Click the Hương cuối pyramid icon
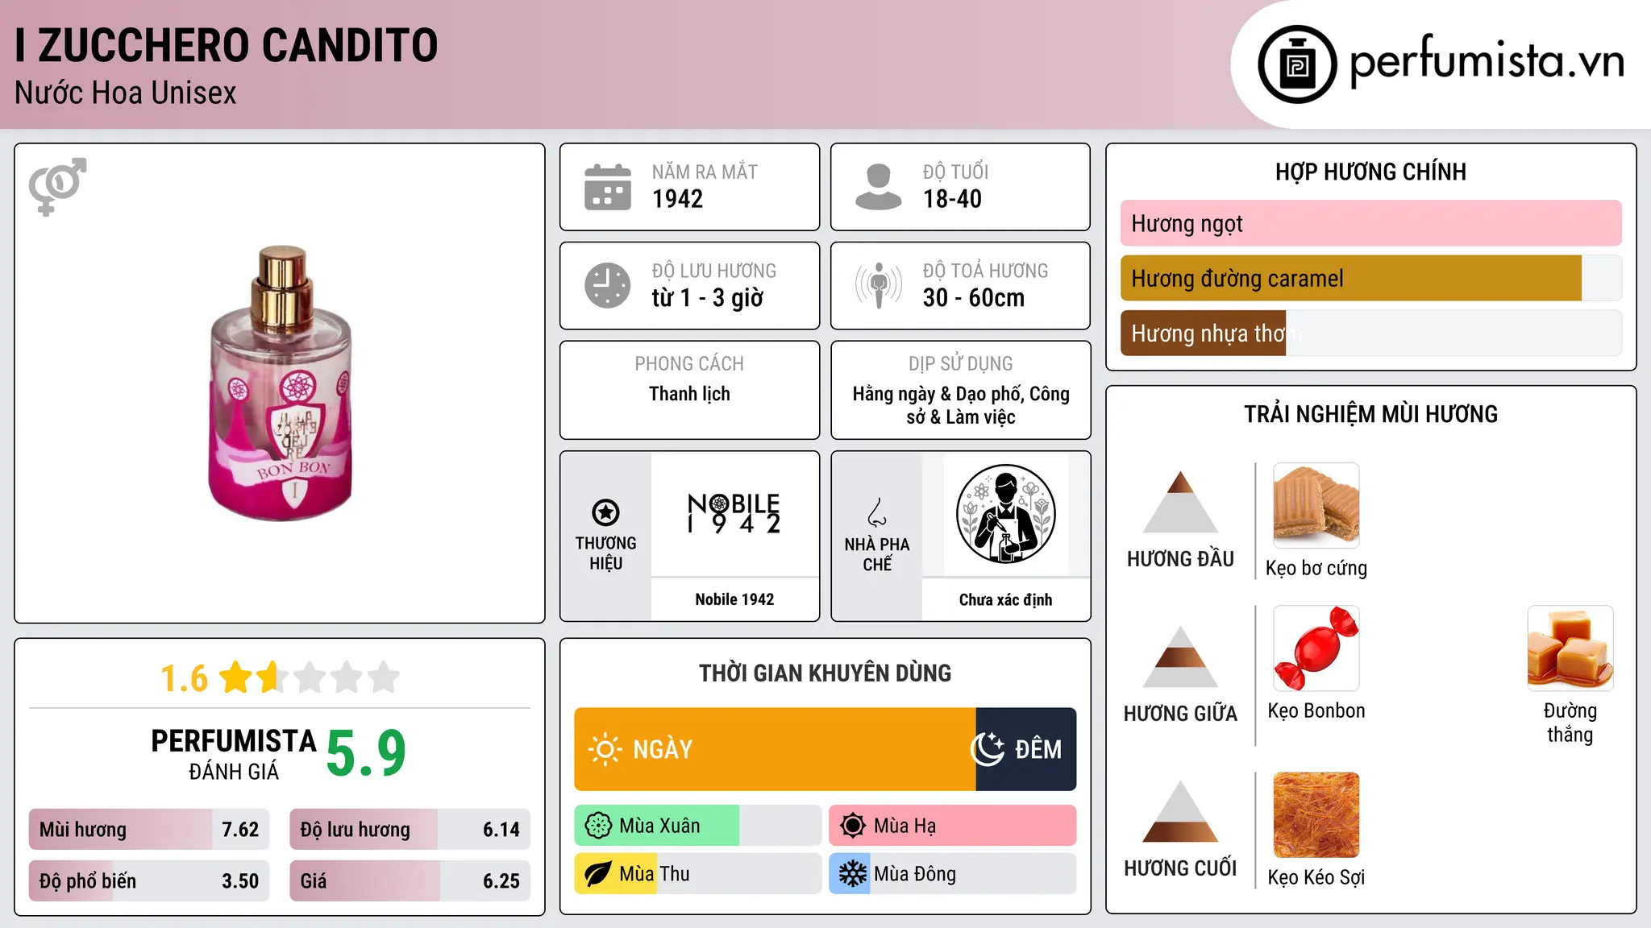Image resolution: width=1651 pixels, height=928 pixels. click(1180, 811)
